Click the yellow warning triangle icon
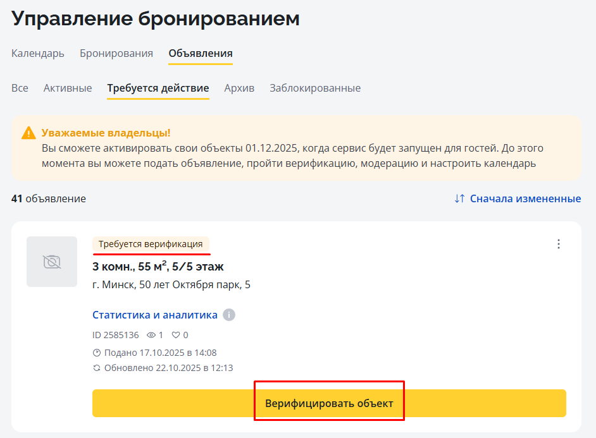The image size is (596, 438). 28,133
